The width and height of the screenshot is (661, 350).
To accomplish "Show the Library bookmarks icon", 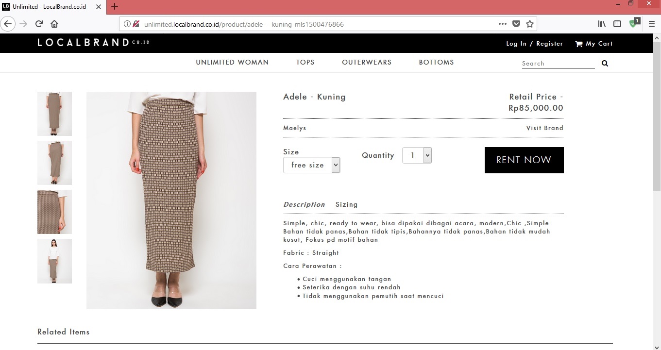I will coord(602,24).
